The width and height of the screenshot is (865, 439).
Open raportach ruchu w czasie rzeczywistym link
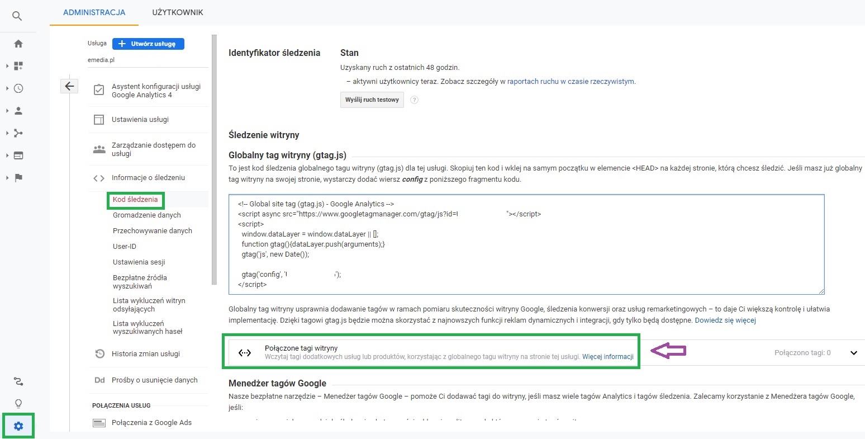pyautogui.click(x=571, y=81)
